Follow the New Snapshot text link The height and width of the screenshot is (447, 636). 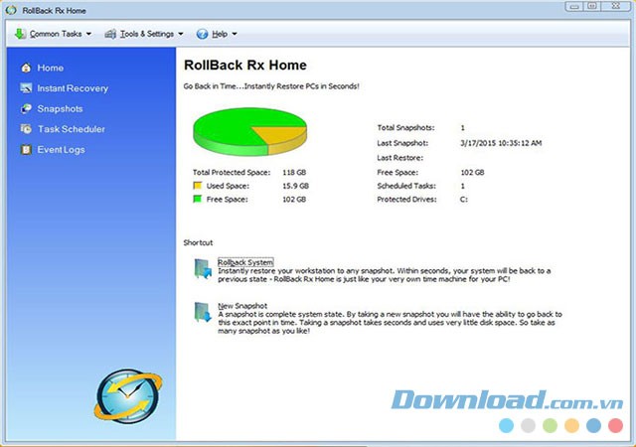coord(242,306)
